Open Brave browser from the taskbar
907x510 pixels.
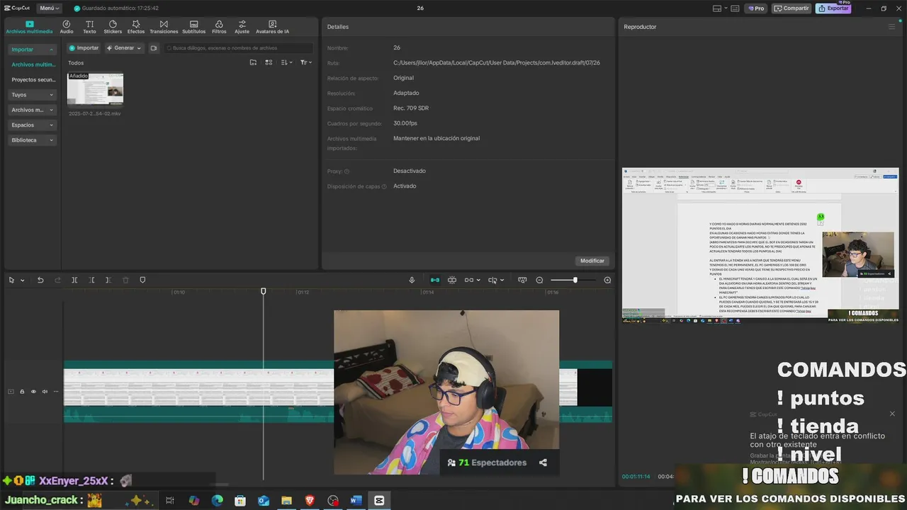(x=310, y=501)
